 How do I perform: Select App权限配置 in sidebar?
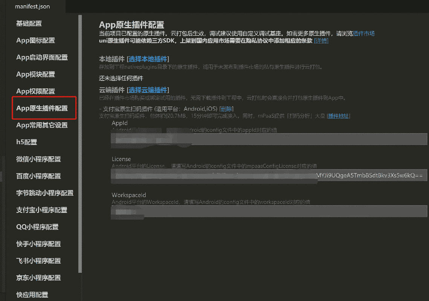(35, 91)
